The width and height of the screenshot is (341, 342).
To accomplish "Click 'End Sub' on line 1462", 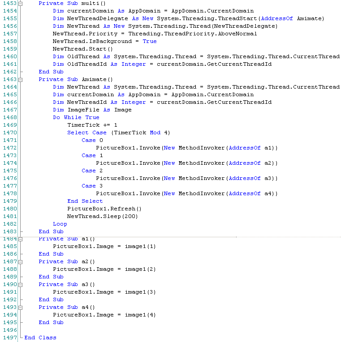I will click(51, 72).
